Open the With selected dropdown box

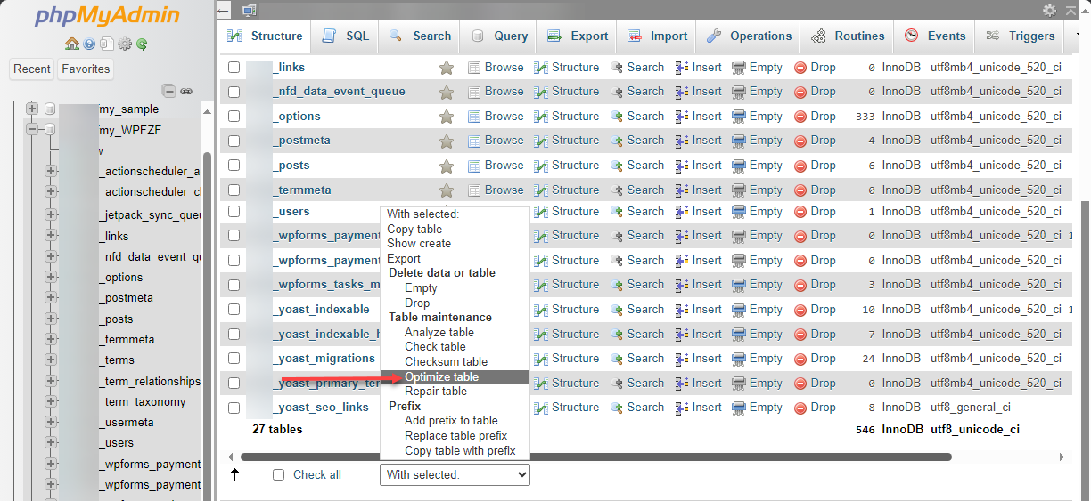(455, 474)
